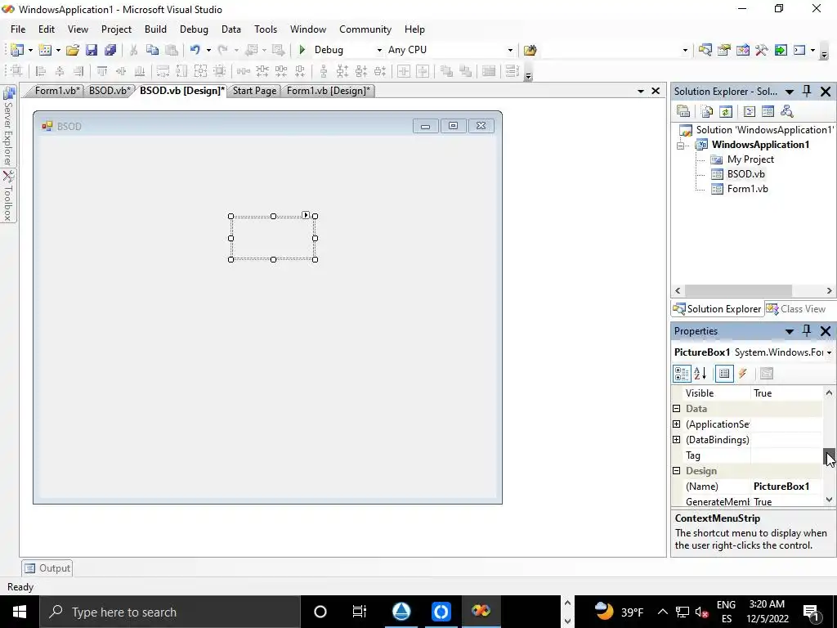Open the Tools menu
This screenshot has height=628, width=837.
pos(266,29)
